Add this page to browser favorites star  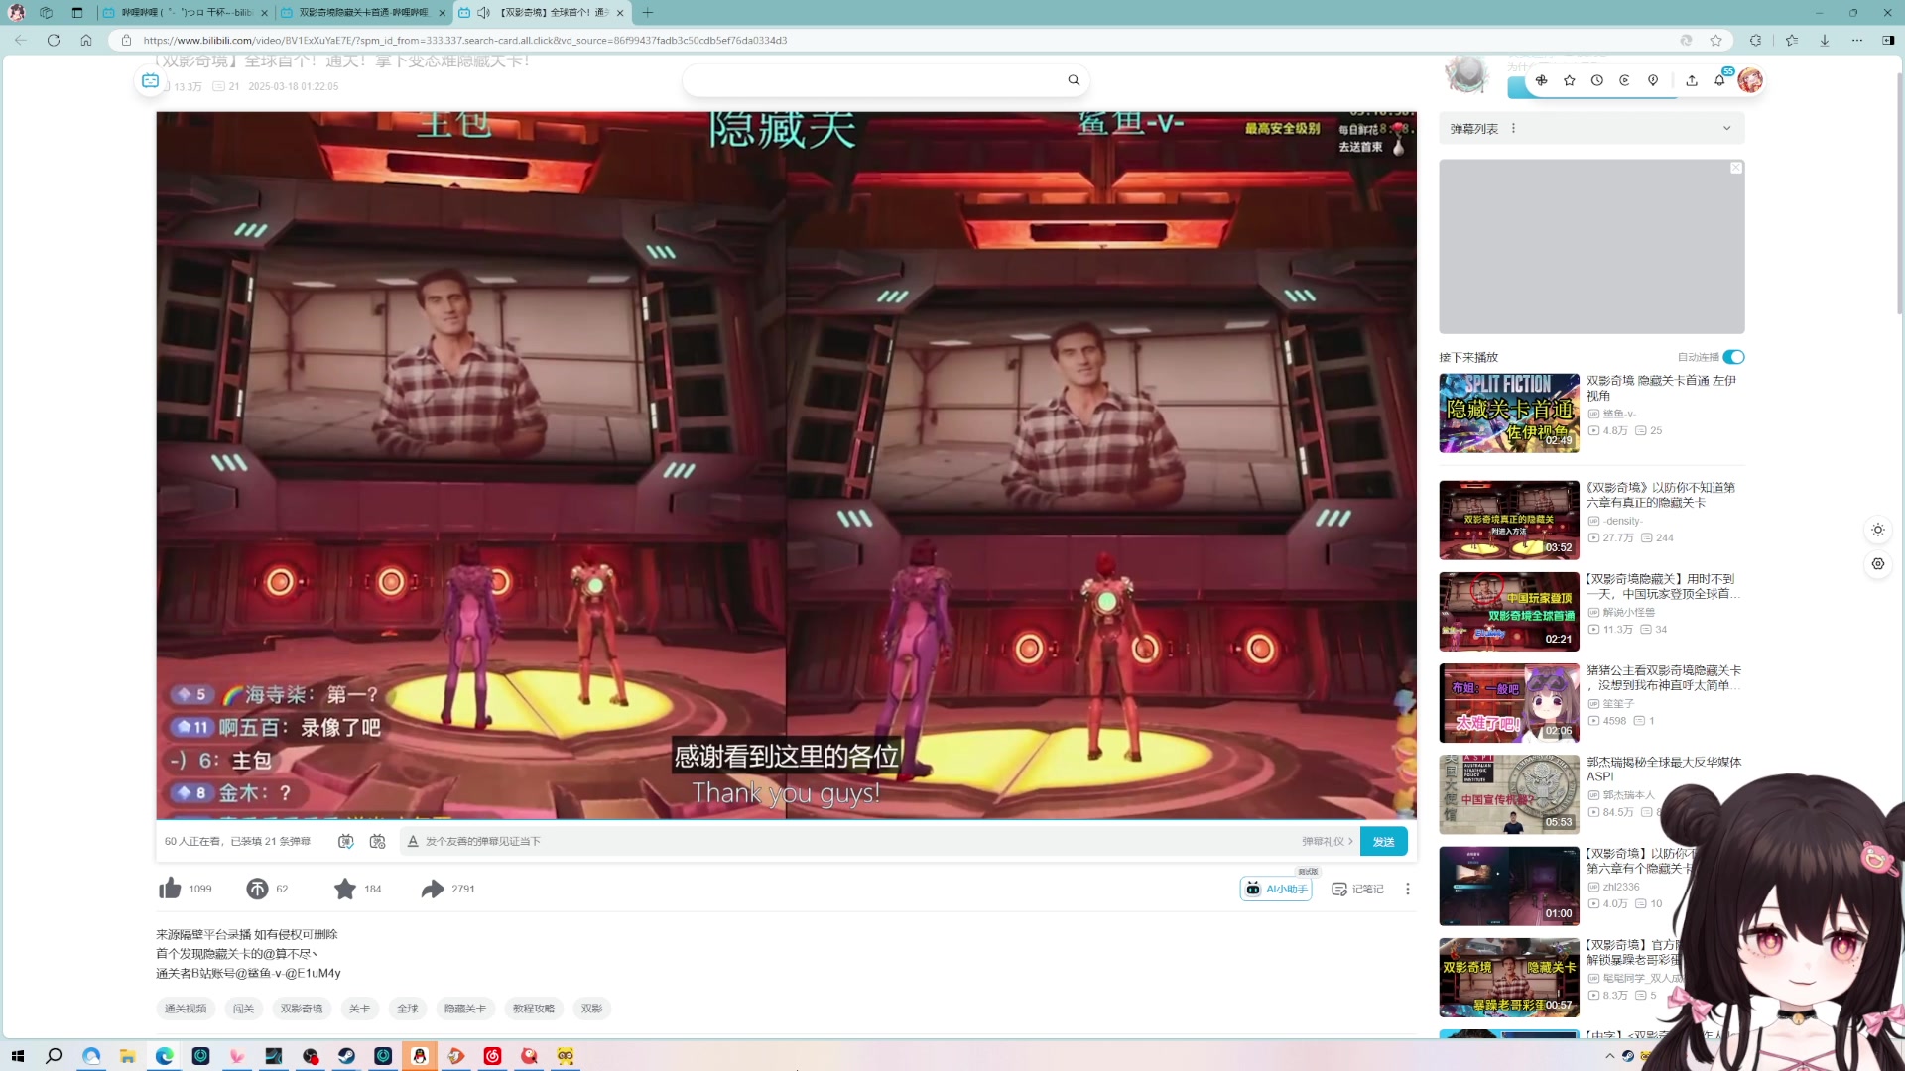[x=1715, y=40]
